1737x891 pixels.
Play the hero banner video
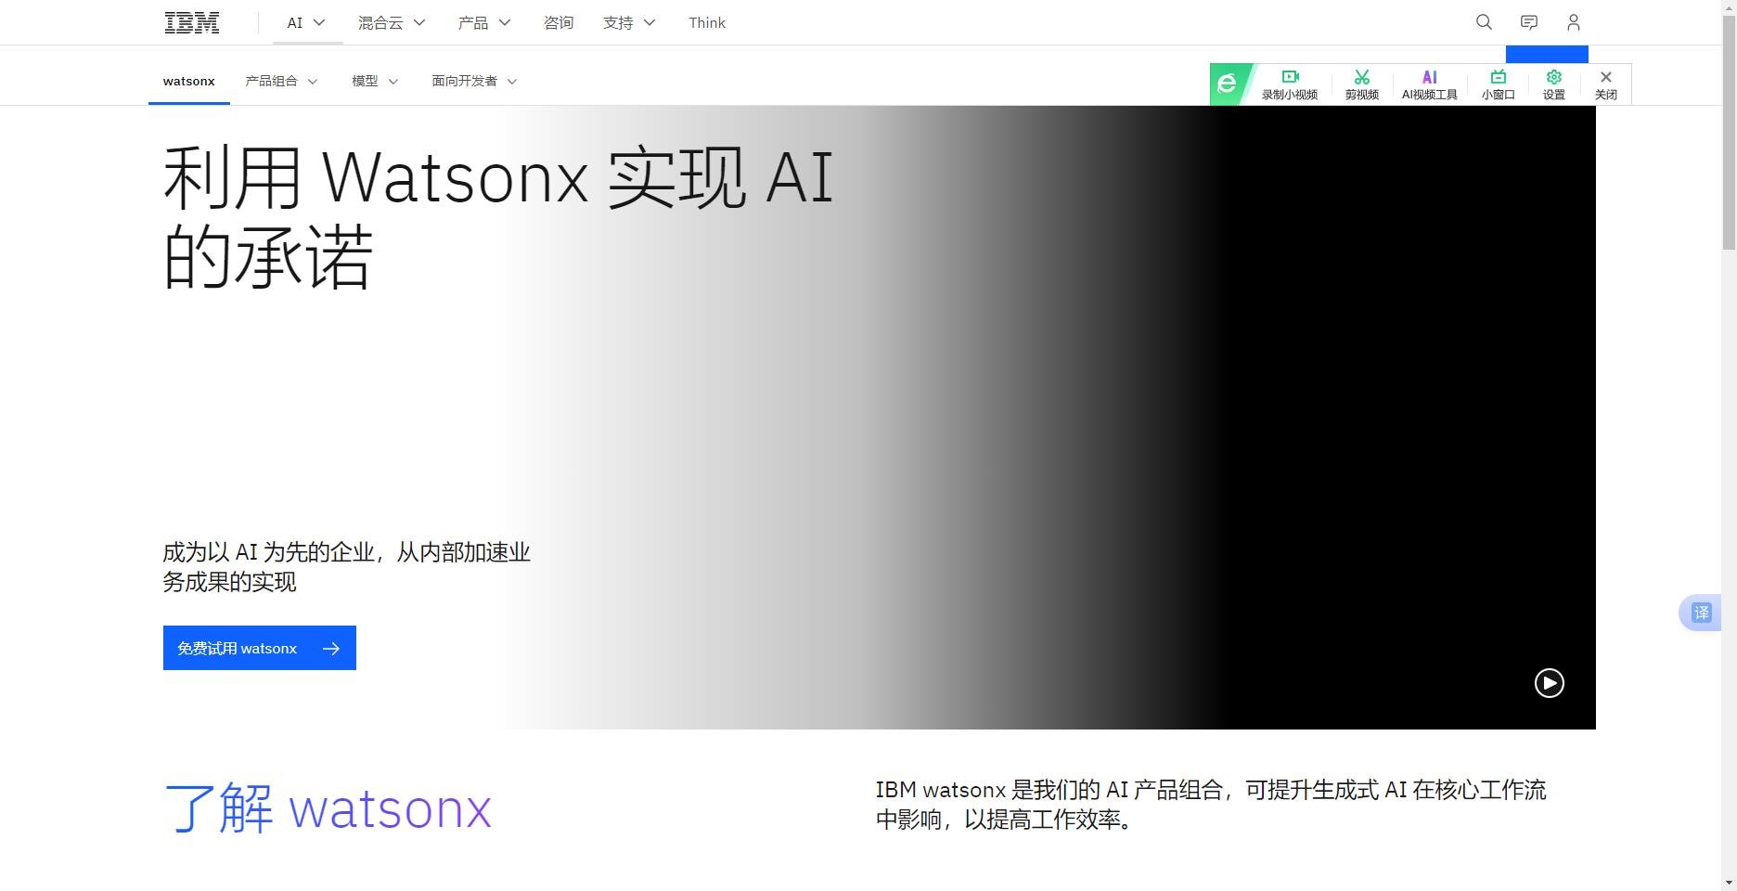1549,683
